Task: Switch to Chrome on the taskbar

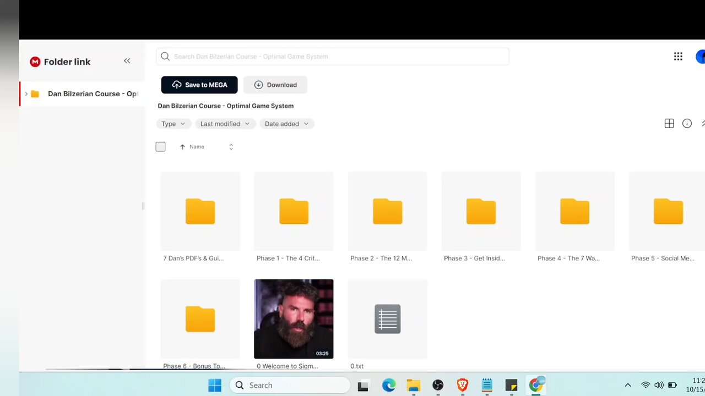Action: coord(536,384)
